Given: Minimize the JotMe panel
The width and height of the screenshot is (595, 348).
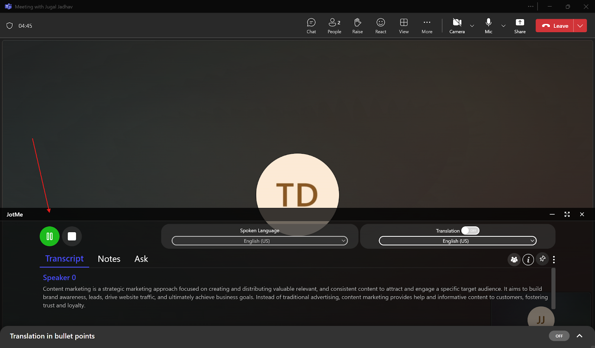Looking at the screenshot, I should coord(552,214).
